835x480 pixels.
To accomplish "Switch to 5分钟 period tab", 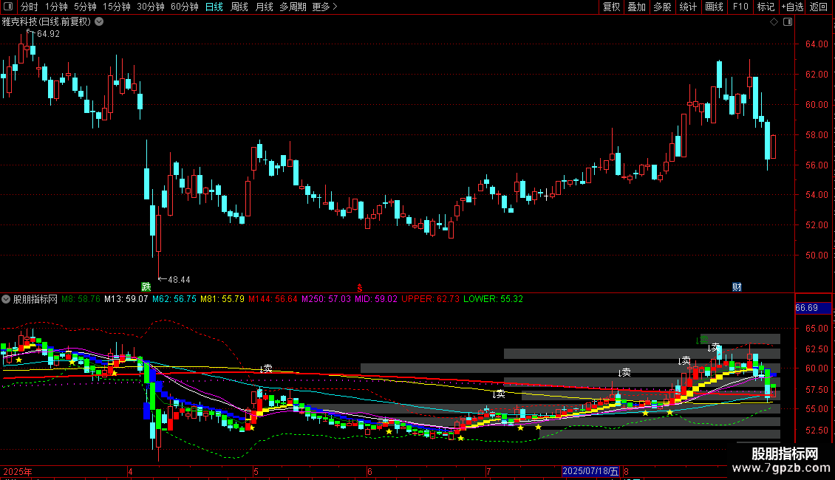I will click(85, 7).
